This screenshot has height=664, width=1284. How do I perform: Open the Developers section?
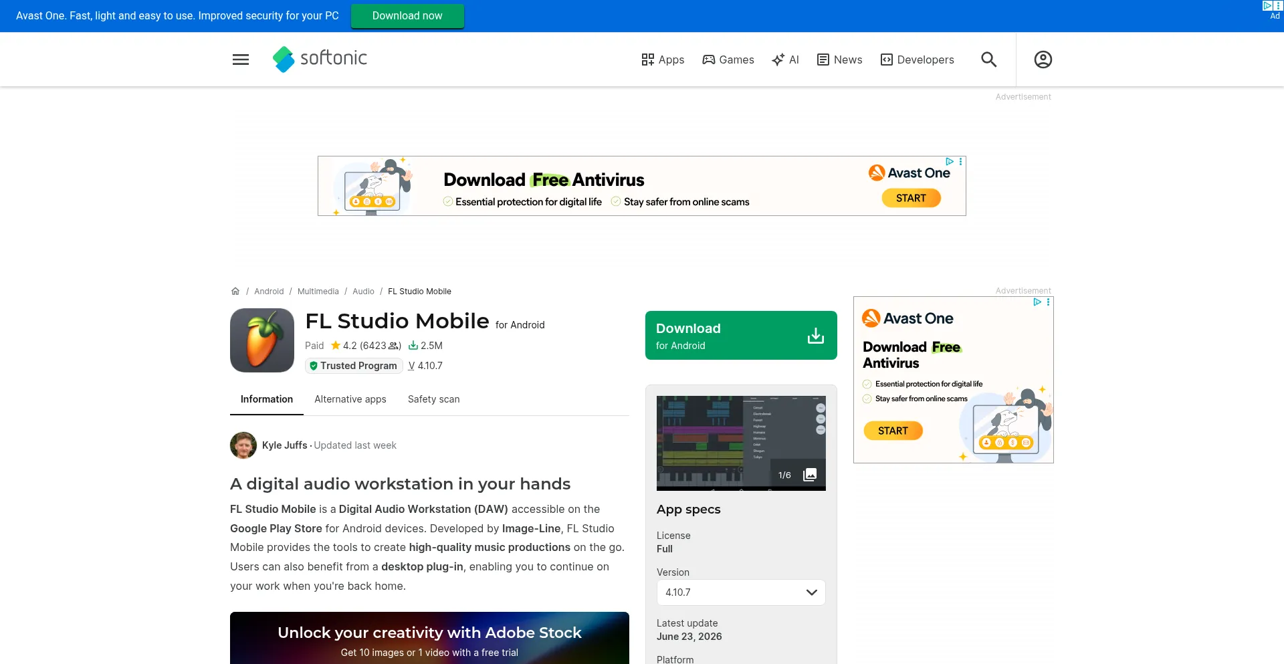coord(918,60)
